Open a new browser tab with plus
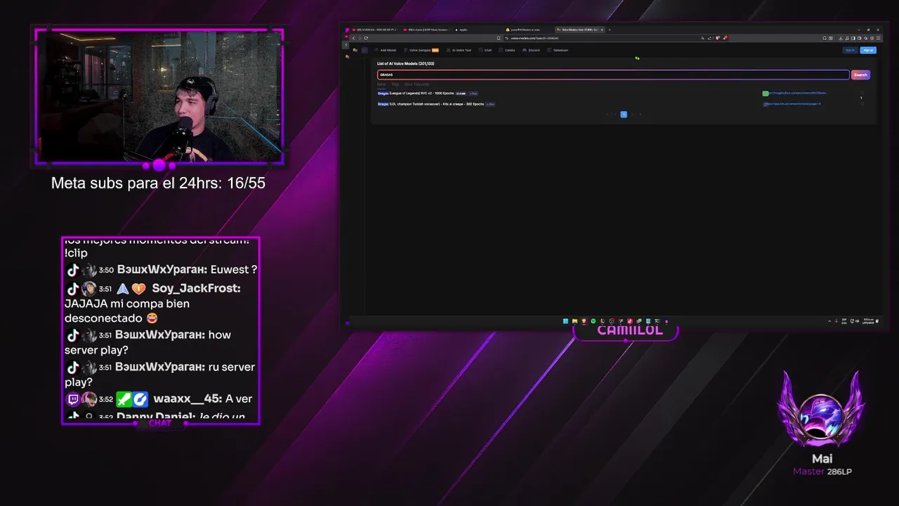Viewport: 899px width, 506px height. point(609,30)
